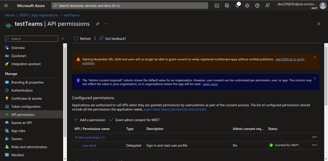This screenshot has height=161, width=328.
Task: Click the Admin consent req... column header
Action: [248, 129]
